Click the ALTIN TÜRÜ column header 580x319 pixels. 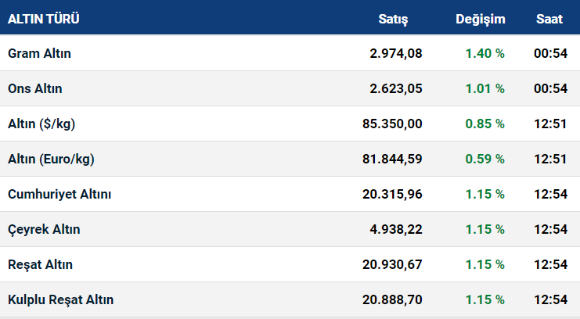[44, 19]
